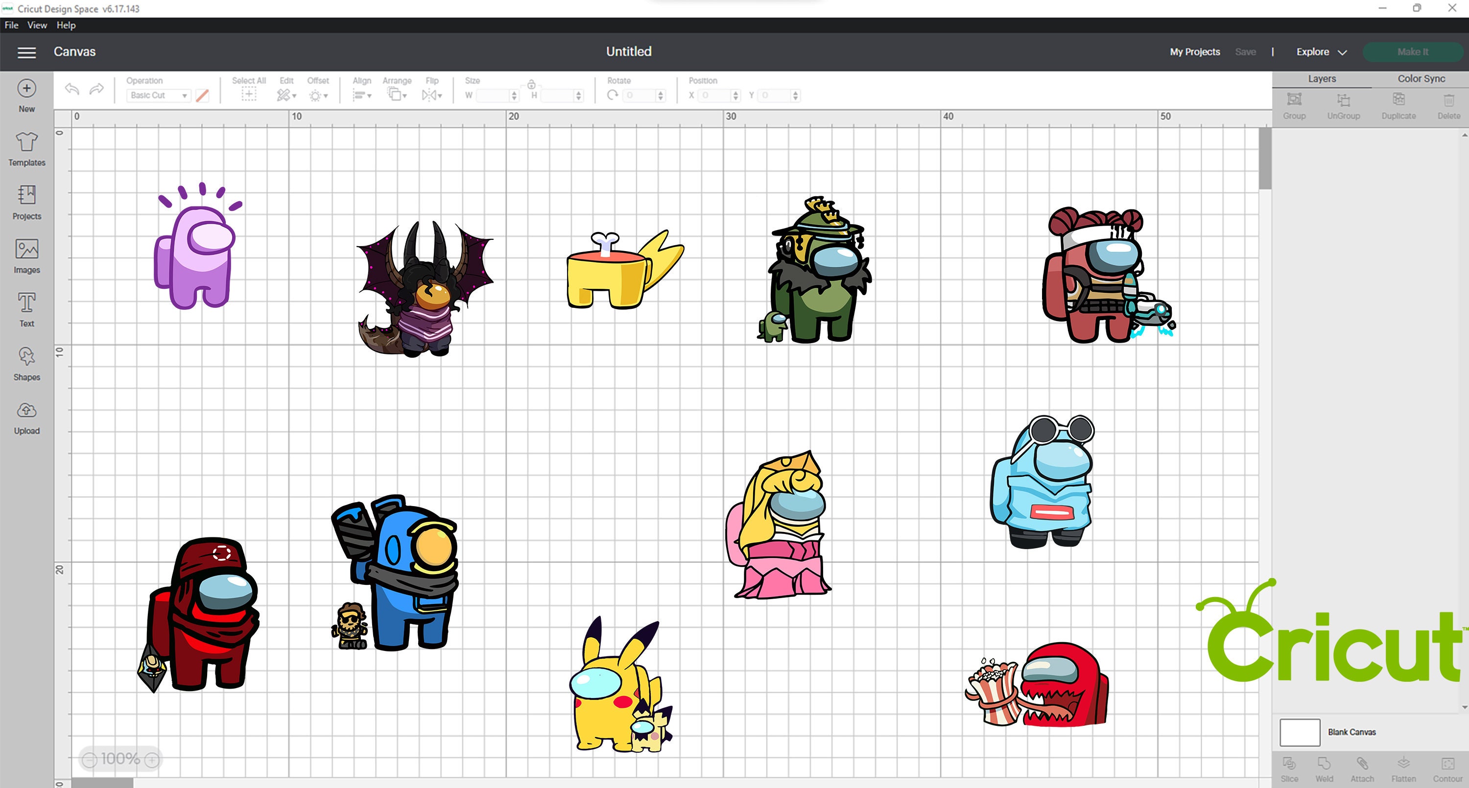Expand the Edit dropdown
1469x788 pixels.
(286, 95)
